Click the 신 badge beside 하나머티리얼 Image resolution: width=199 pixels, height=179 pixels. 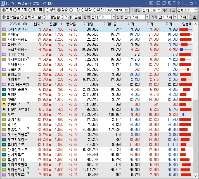[4, 40]
